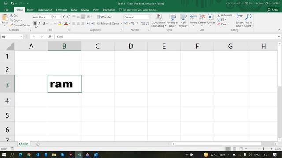Toggle Bold formatting
Screen dimensions: 282x158
click(35, 23)
